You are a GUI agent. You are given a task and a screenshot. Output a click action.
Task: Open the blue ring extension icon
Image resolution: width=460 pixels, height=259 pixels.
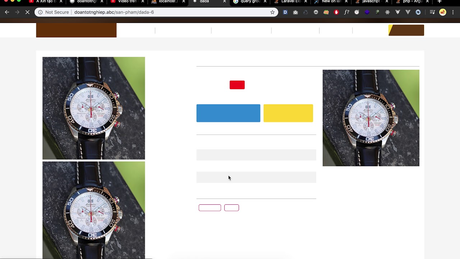pyautogui.click(x=418, y=12)
